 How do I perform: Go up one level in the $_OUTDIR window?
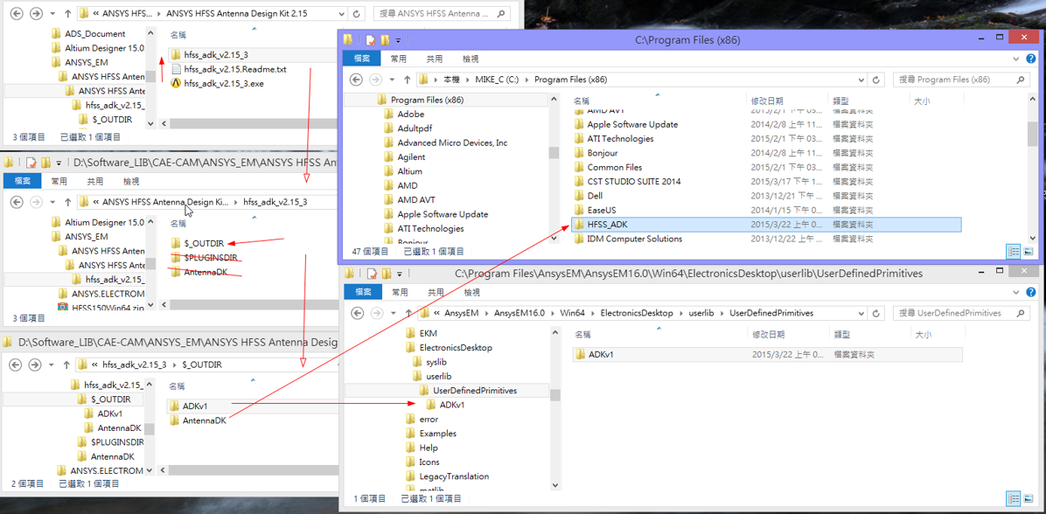(66, 365)
